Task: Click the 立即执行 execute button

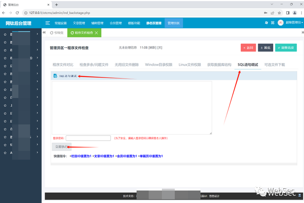Action: 62,147
